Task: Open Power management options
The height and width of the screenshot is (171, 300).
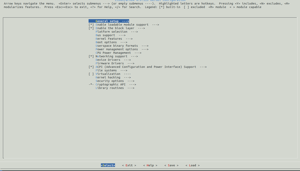Action: [x=122, y=49]
